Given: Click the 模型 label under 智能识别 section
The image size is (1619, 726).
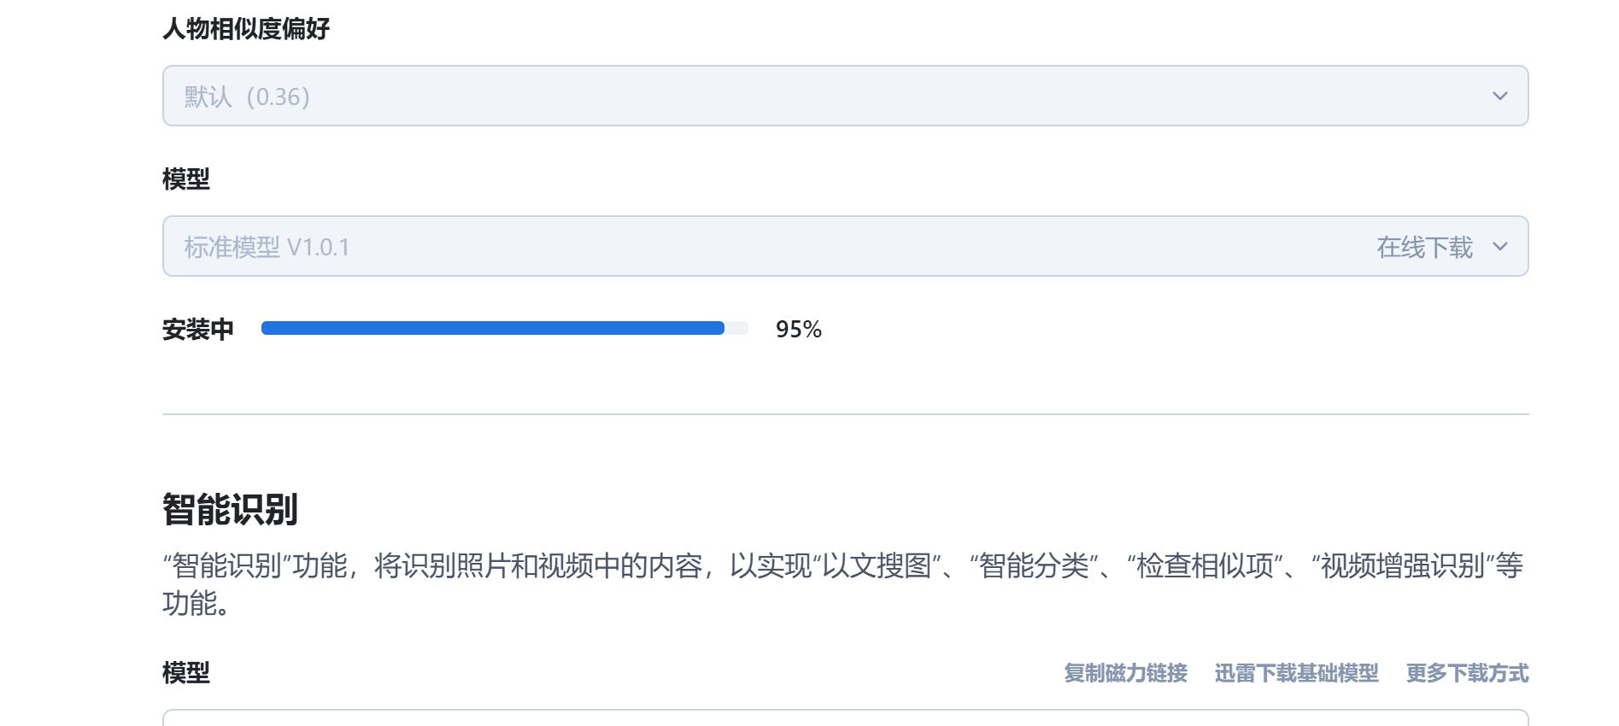Looking at the screenshot, I should 185,673.
